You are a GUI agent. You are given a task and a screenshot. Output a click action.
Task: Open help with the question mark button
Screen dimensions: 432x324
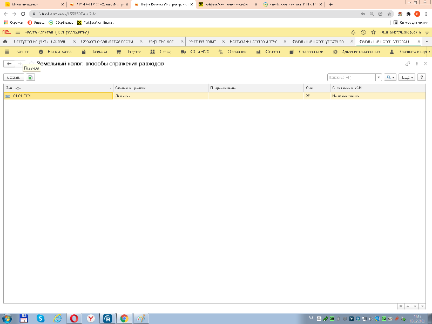[x=422, y=77]
